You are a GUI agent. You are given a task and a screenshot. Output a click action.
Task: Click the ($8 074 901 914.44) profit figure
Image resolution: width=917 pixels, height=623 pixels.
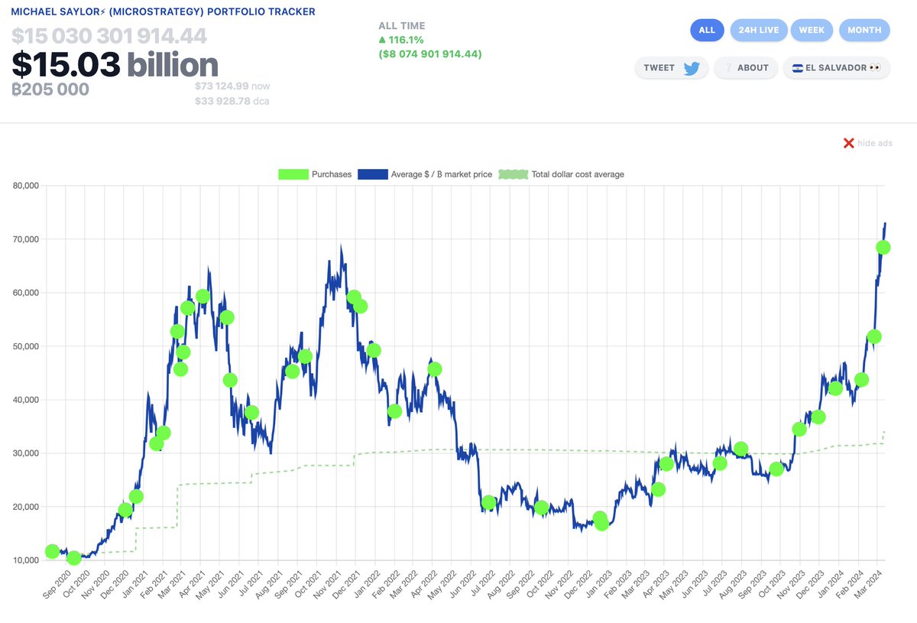point(430,54)
